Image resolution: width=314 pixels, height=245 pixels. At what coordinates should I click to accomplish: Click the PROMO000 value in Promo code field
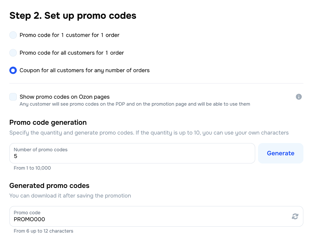coord(29,219)
